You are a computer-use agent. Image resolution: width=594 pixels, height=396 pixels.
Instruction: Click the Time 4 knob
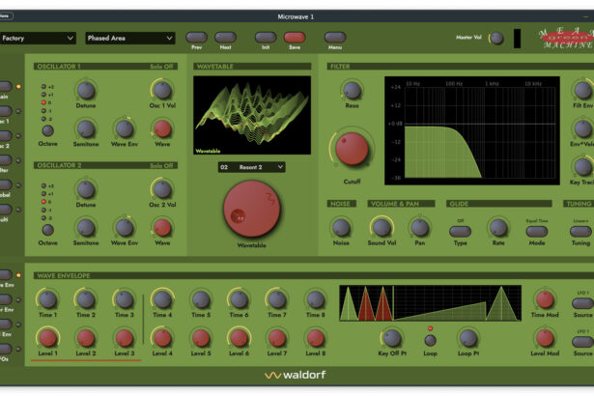point(162,299)
